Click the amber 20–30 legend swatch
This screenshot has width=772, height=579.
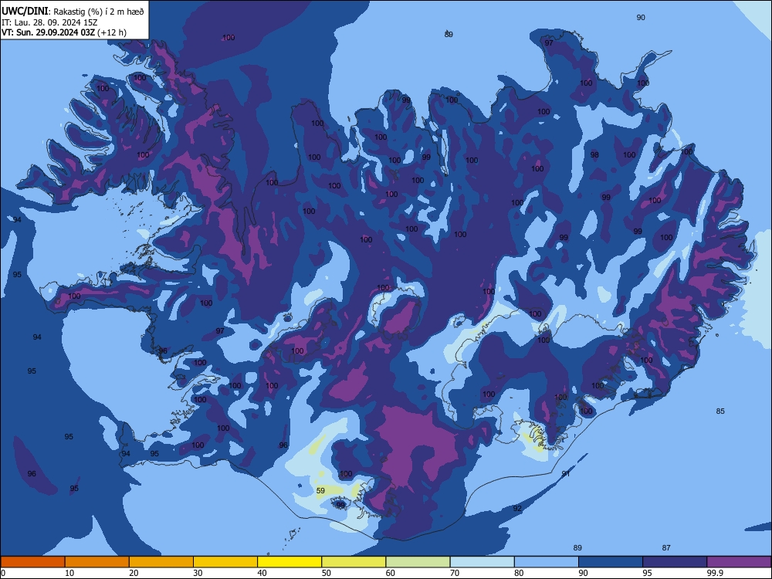161,562
